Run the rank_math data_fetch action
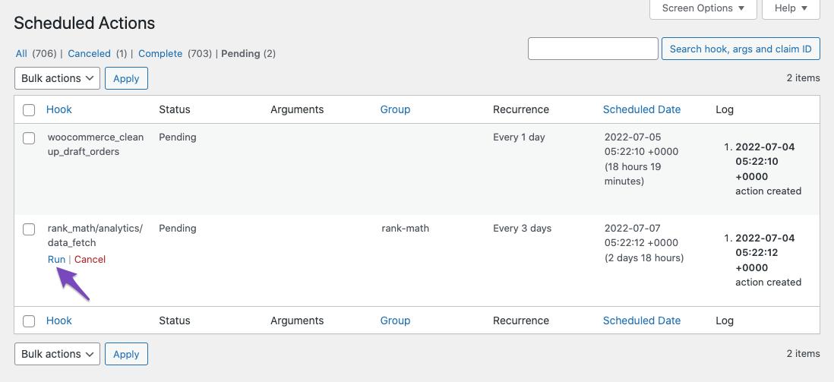The height and width of the screenshot is (382, 834). (x=56, y=260)
